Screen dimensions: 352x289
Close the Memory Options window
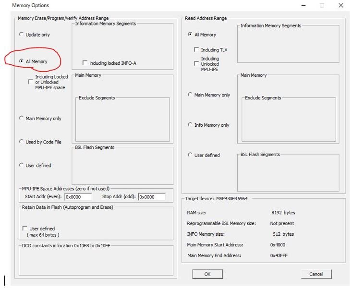point(341,5)
